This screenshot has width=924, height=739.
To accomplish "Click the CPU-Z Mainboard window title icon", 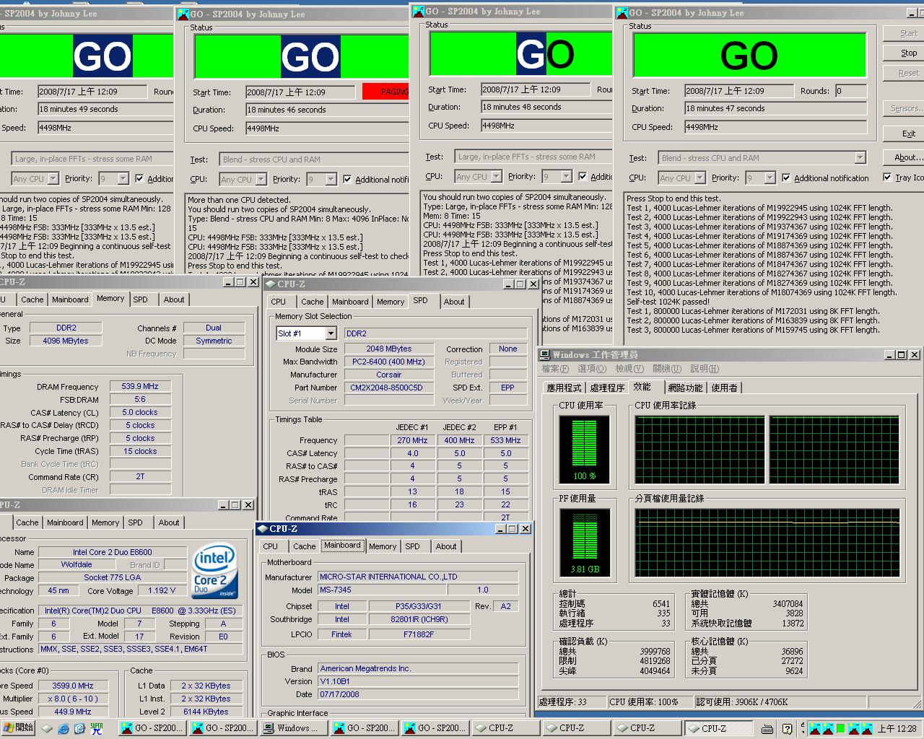I will [262, 529].
